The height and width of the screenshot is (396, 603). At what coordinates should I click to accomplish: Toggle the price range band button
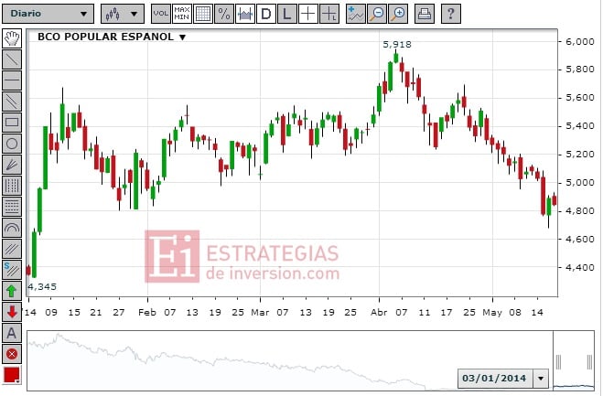(245, 14)
